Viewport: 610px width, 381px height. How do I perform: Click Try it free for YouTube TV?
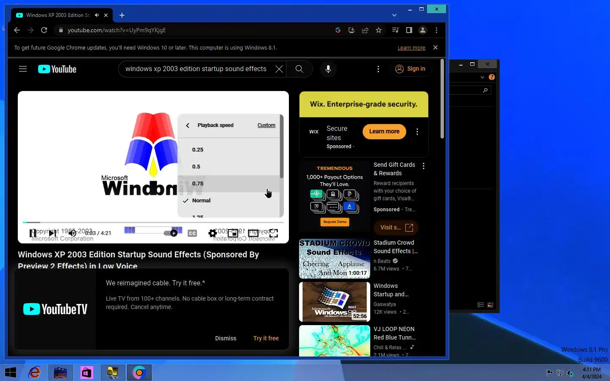pos(266,338)
